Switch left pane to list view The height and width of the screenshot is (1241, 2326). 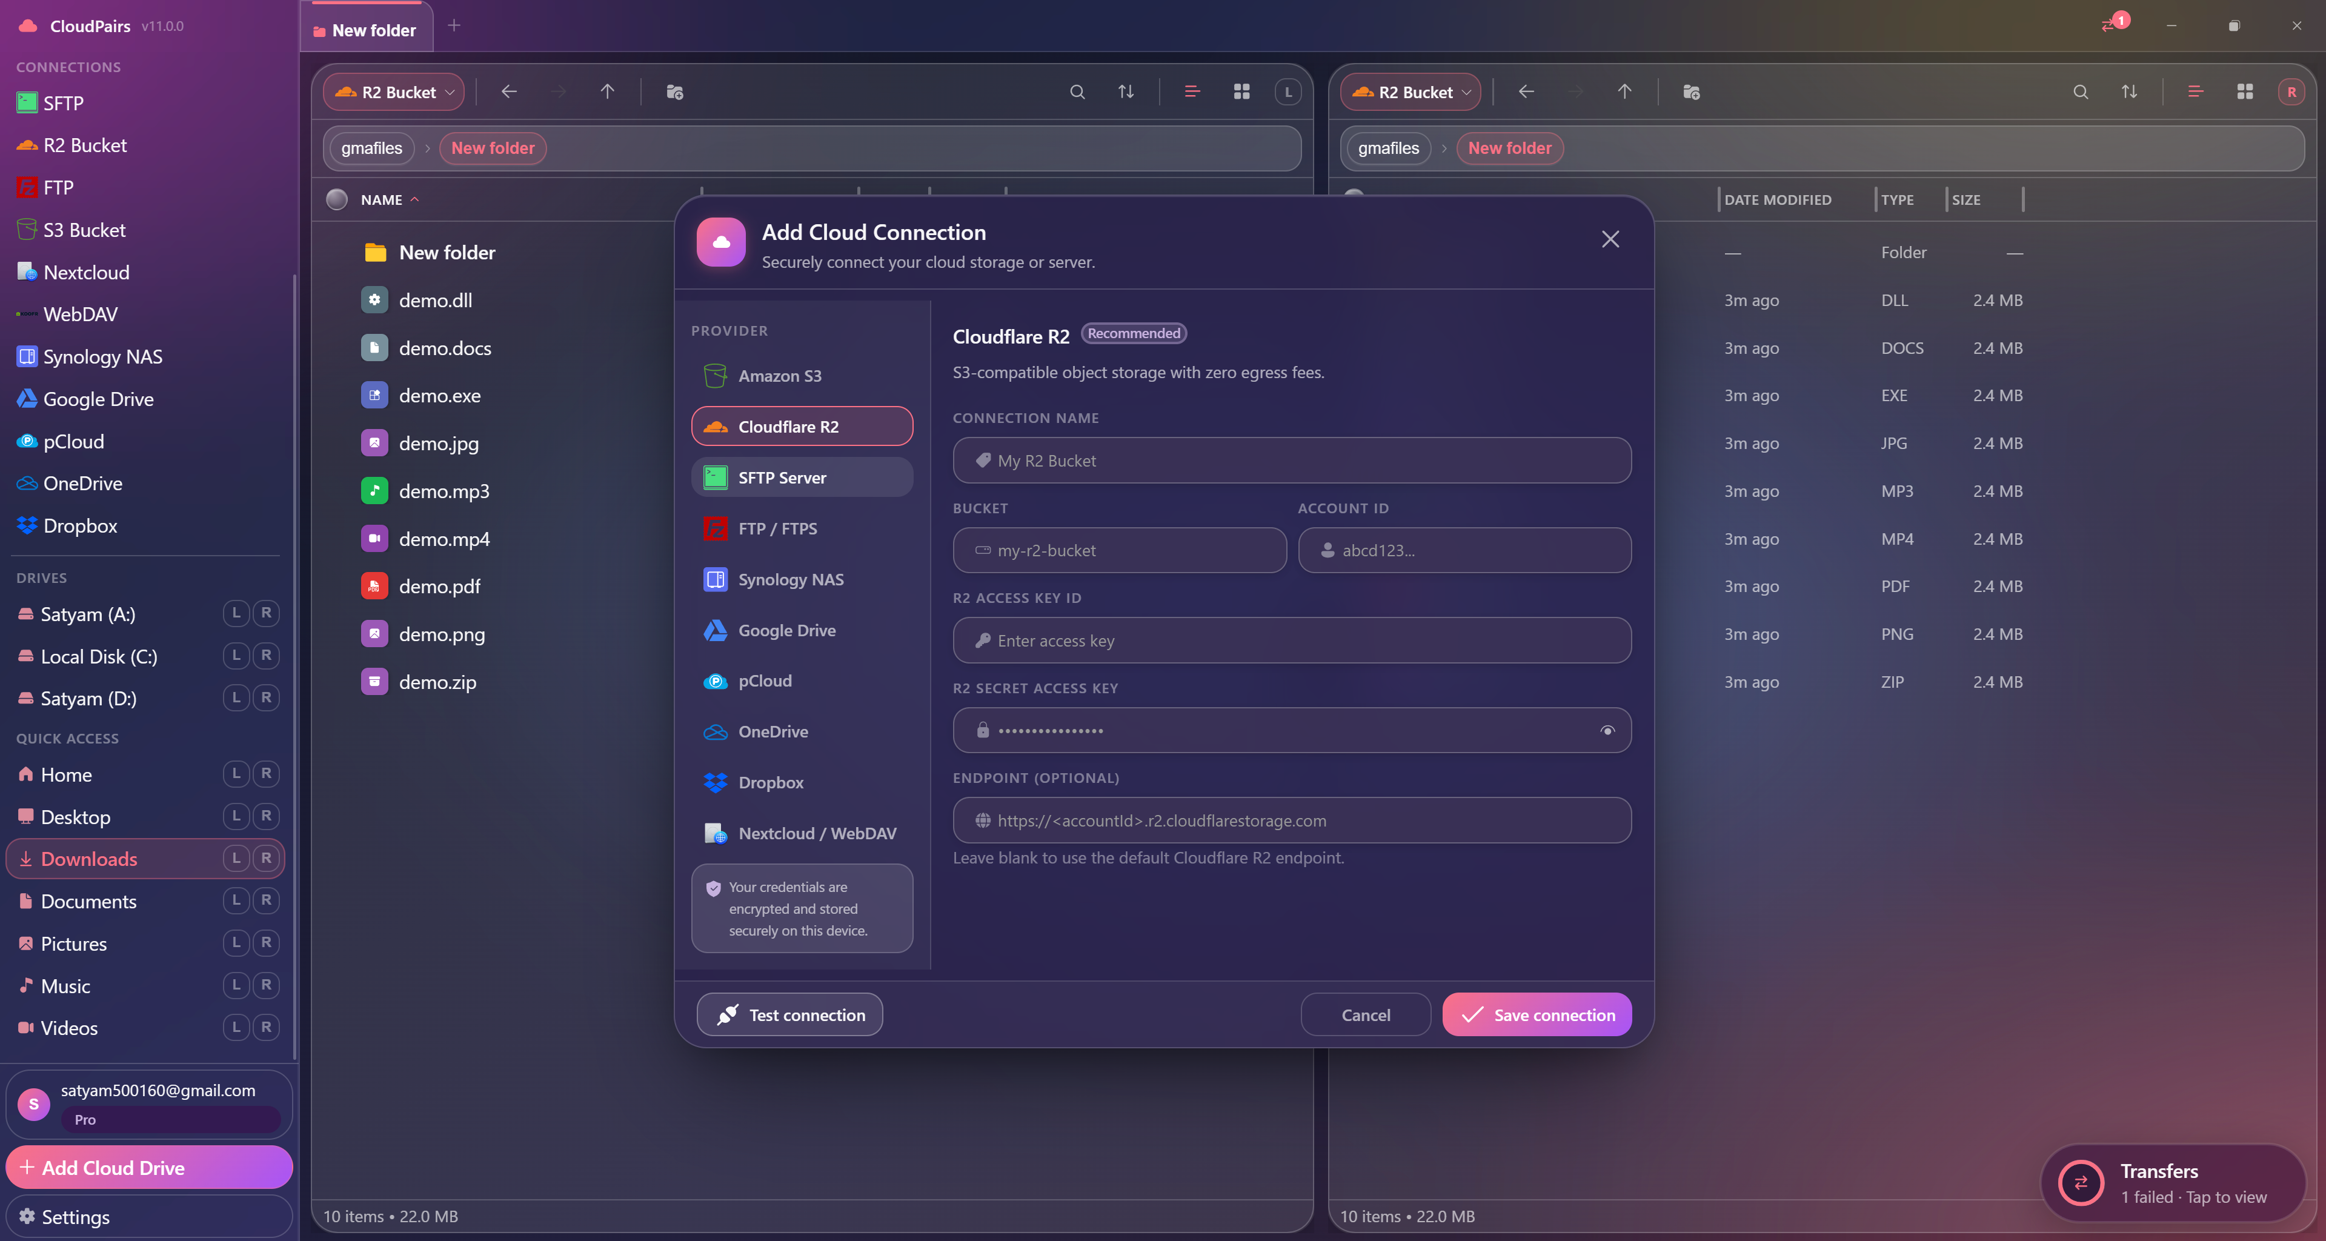click(x=1192, y=92)
